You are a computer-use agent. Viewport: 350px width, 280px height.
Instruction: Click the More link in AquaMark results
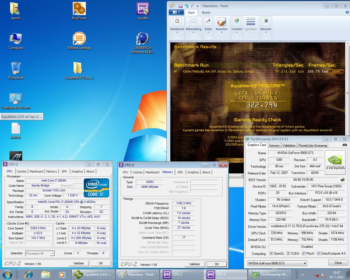(x=336, y=71)
